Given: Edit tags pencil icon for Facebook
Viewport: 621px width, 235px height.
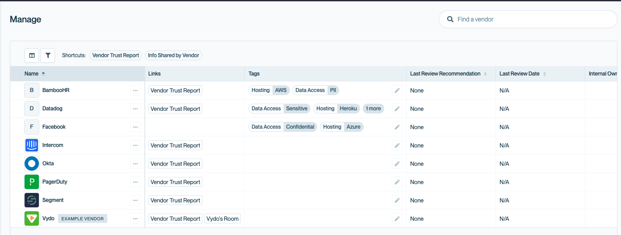Looking at the screenshot, I should (x=397, y=127).
